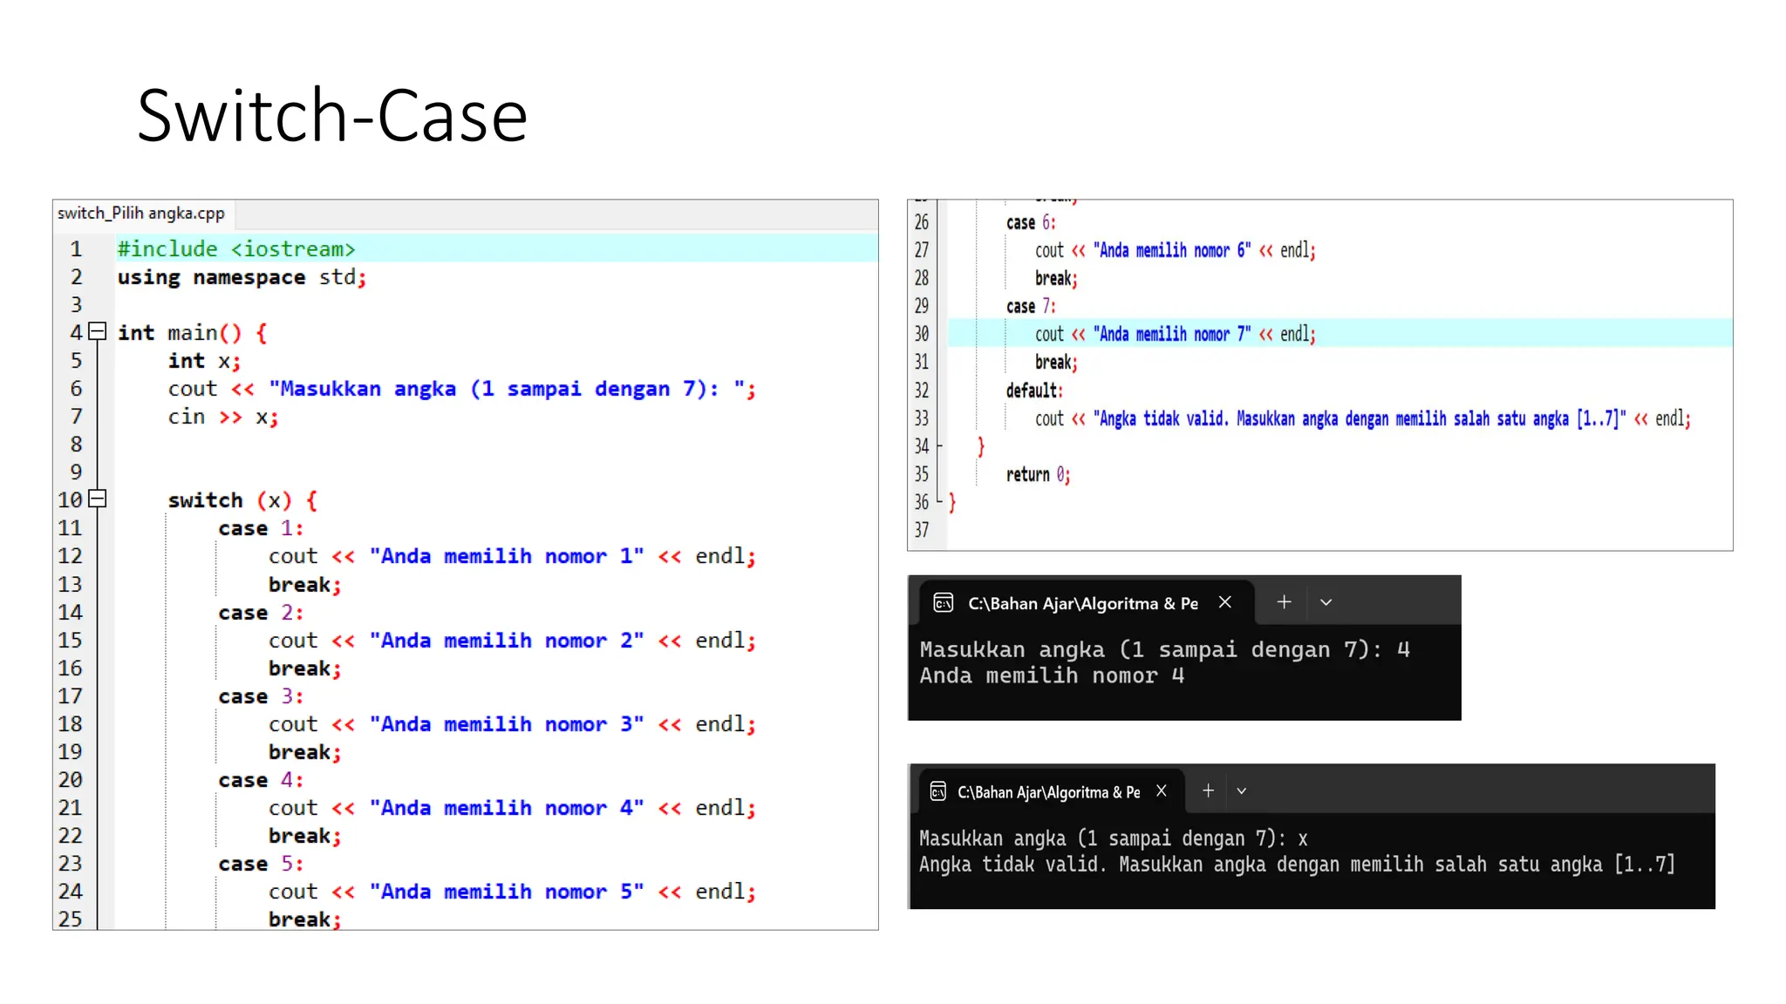Click the highlighted line 30 cout statement

[x=1174, y=334]
